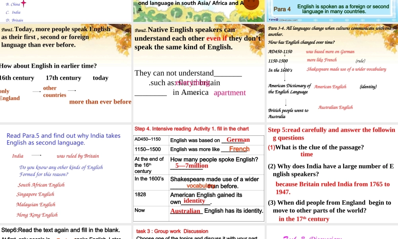
Task: Open the Para 3-4 slide on language change
Action: [332, 73]
